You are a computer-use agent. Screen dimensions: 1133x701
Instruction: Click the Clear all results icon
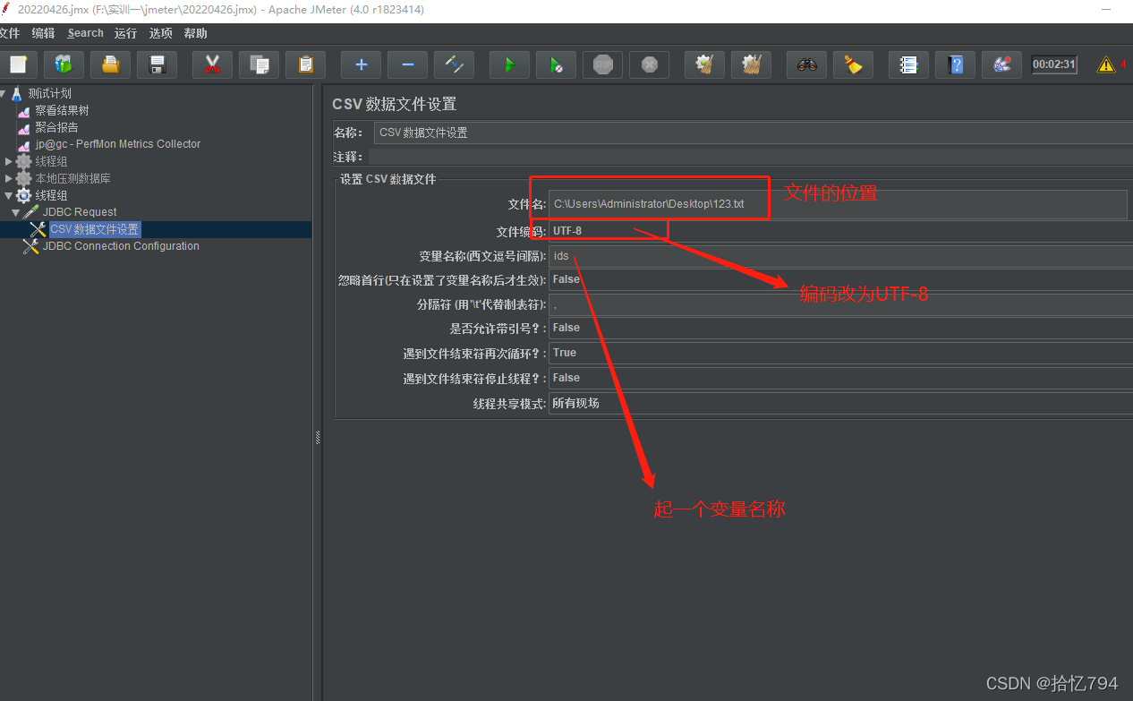coord(751,64)
